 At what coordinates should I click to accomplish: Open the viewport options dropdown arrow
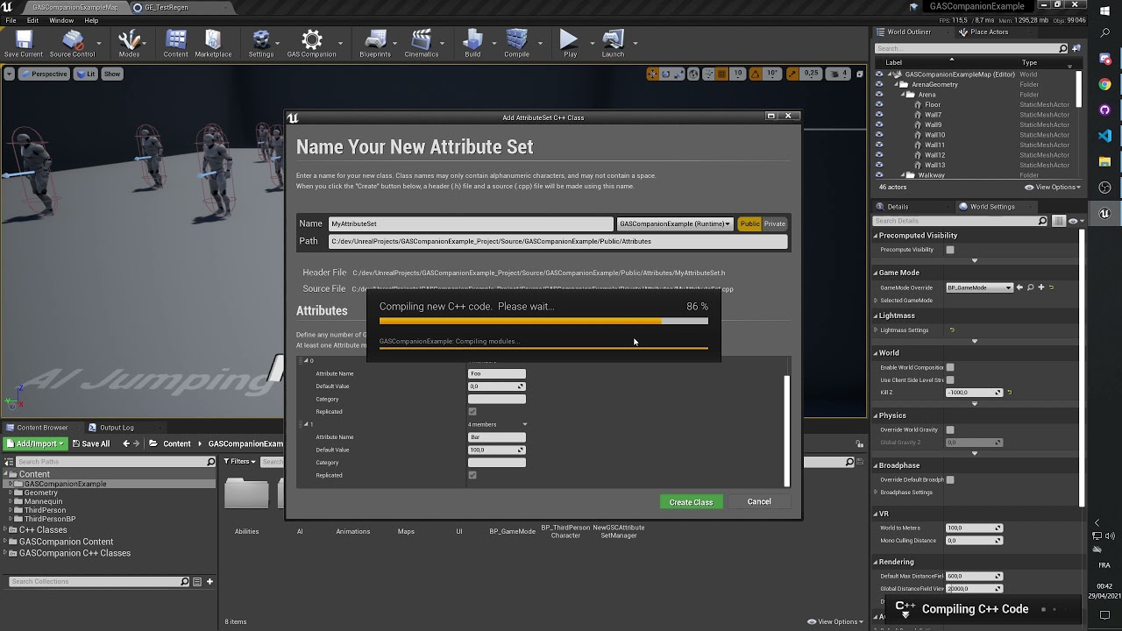point(9,74)
